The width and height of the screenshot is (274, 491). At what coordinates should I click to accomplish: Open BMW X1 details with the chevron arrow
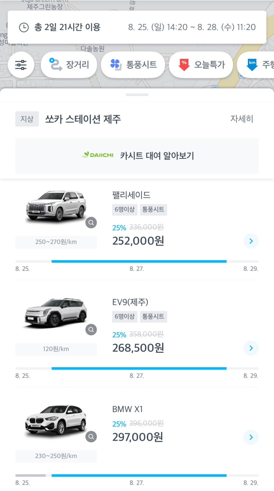coord(251,437)
